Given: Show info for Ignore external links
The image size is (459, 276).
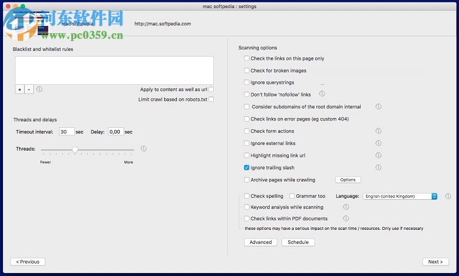Looking at the screenshot, I should click(379, 143).
